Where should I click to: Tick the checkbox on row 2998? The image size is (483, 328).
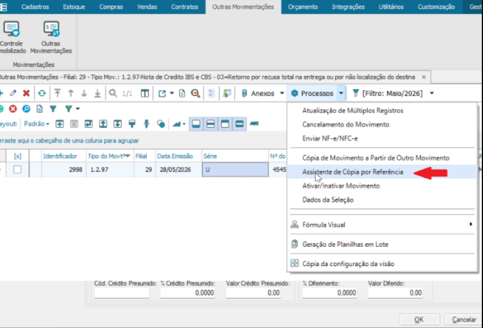tap(18, 170)
